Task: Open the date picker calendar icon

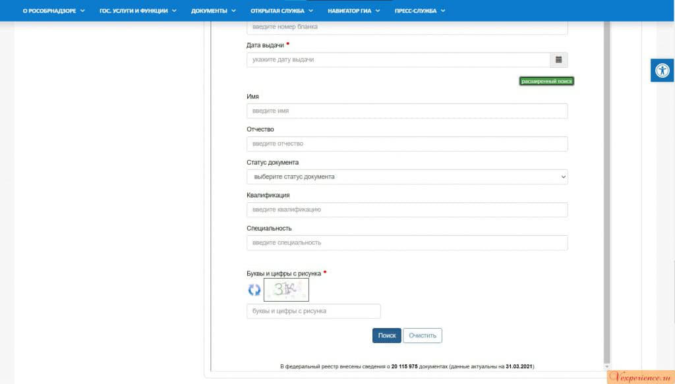Action: coord(558,60)
